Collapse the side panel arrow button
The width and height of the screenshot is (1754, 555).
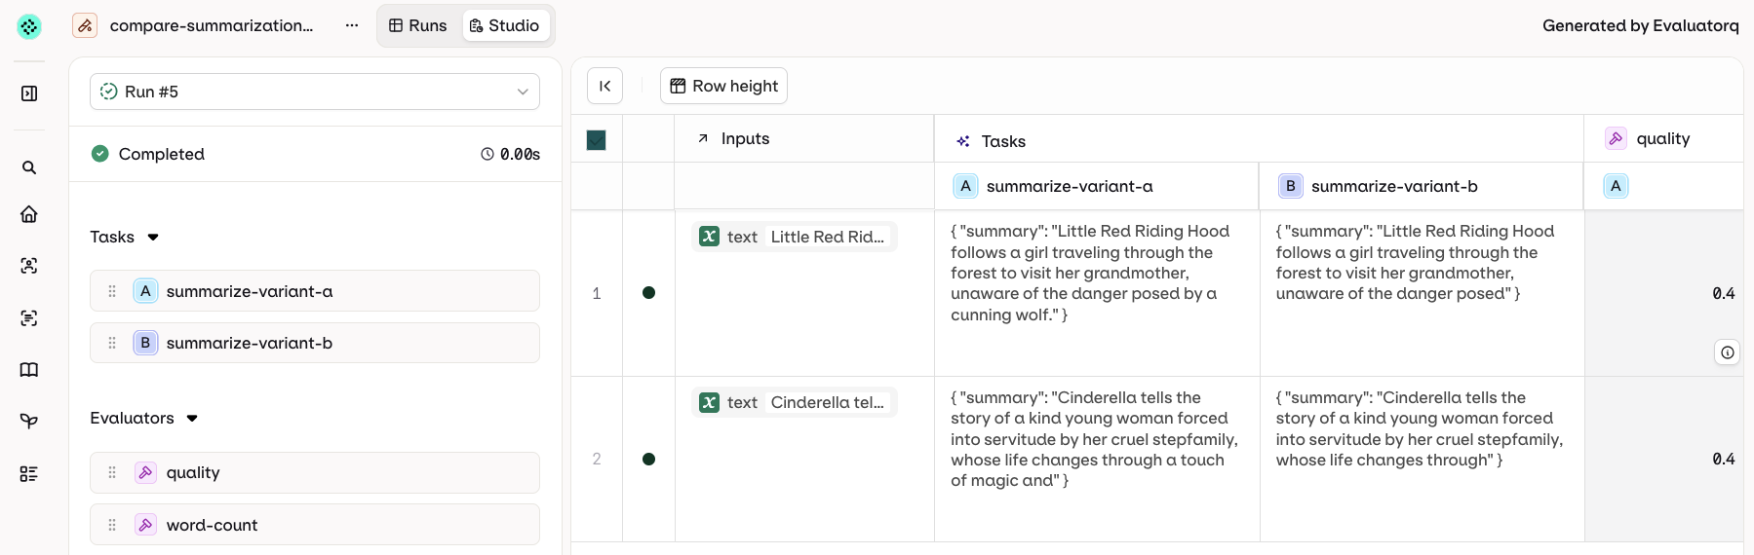pyautogui.click(x=604, y=86)
